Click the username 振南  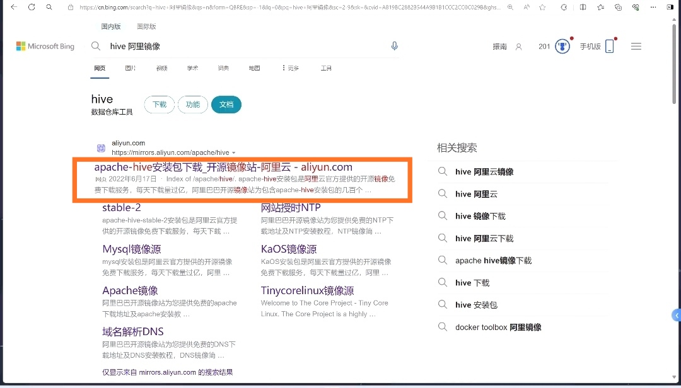click(499, 47)
